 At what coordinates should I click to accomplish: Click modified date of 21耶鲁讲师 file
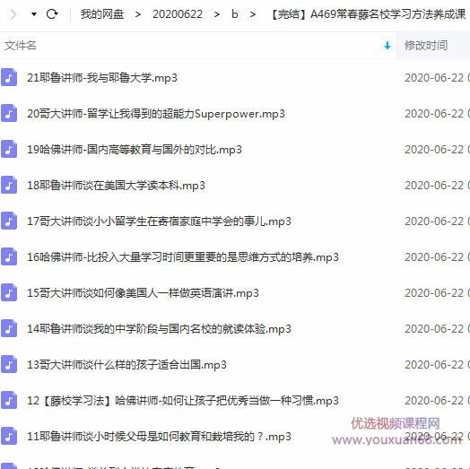pyautogui.click(x=437, y=78)
